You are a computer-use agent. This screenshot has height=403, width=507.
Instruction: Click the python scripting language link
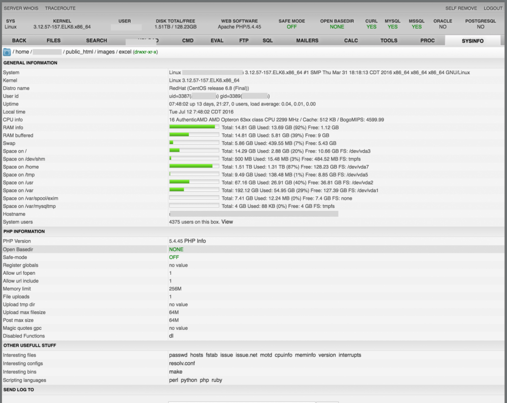[x=188, y=380]
